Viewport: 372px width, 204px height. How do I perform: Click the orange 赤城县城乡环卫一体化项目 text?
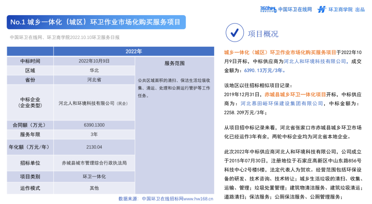click(295, 94)
